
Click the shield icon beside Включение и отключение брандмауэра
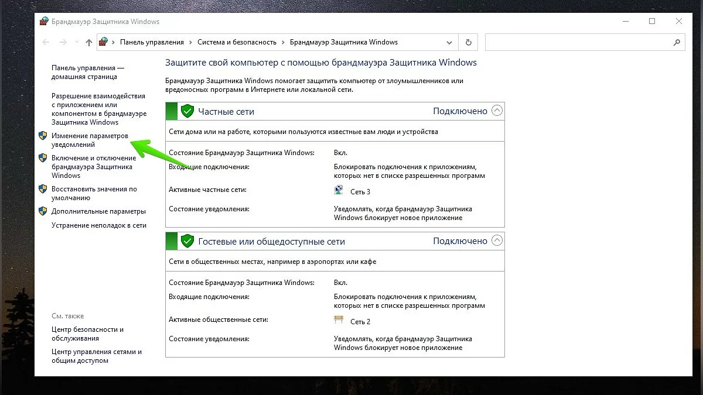tap(43, 158)
